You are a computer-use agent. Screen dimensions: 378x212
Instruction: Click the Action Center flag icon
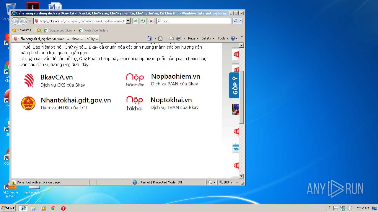[x=336, y=208]
